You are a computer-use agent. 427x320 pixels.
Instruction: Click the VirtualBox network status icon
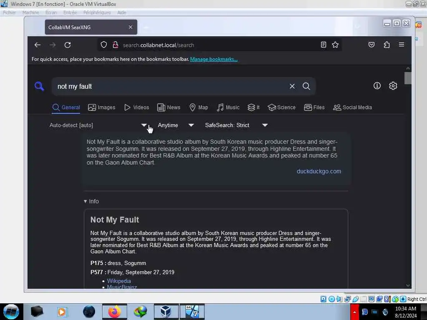(347, 299)
